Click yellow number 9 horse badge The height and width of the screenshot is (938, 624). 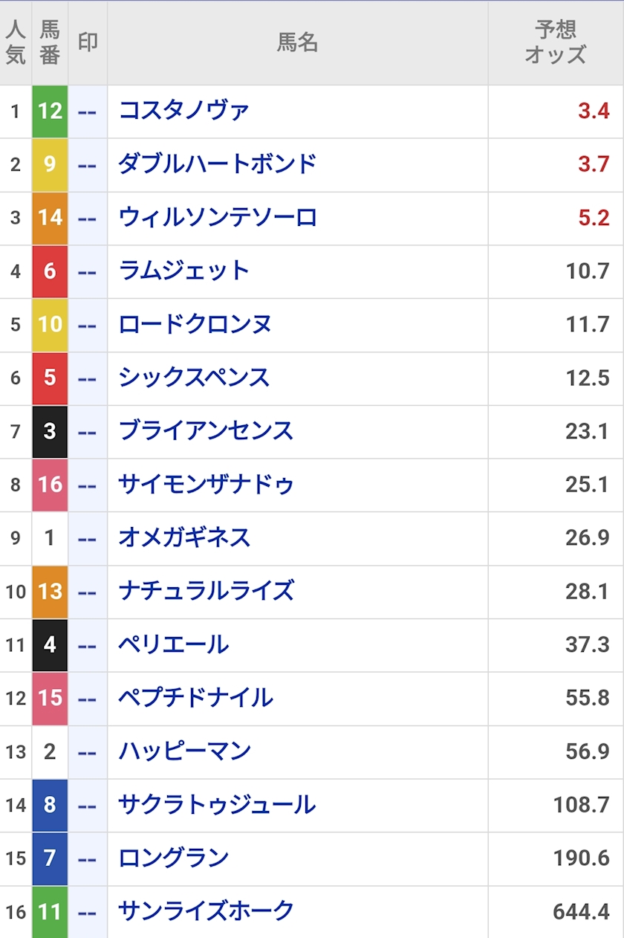click(x=50, y=165)
